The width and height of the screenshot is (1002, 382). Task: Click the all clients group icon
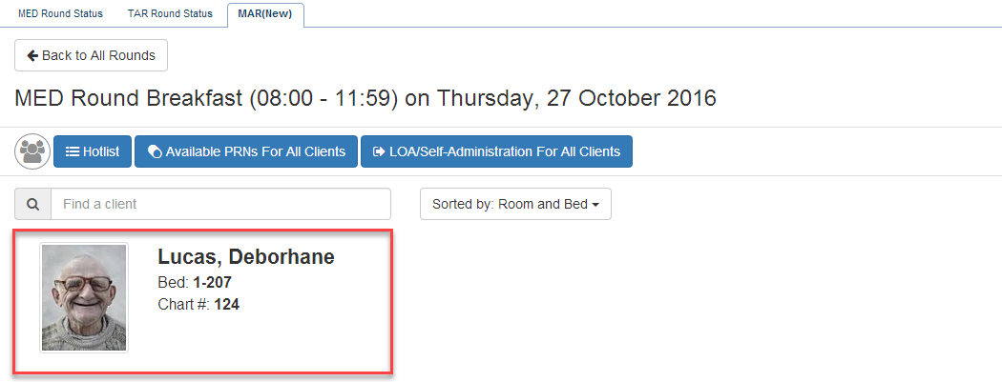click(32, 151)
